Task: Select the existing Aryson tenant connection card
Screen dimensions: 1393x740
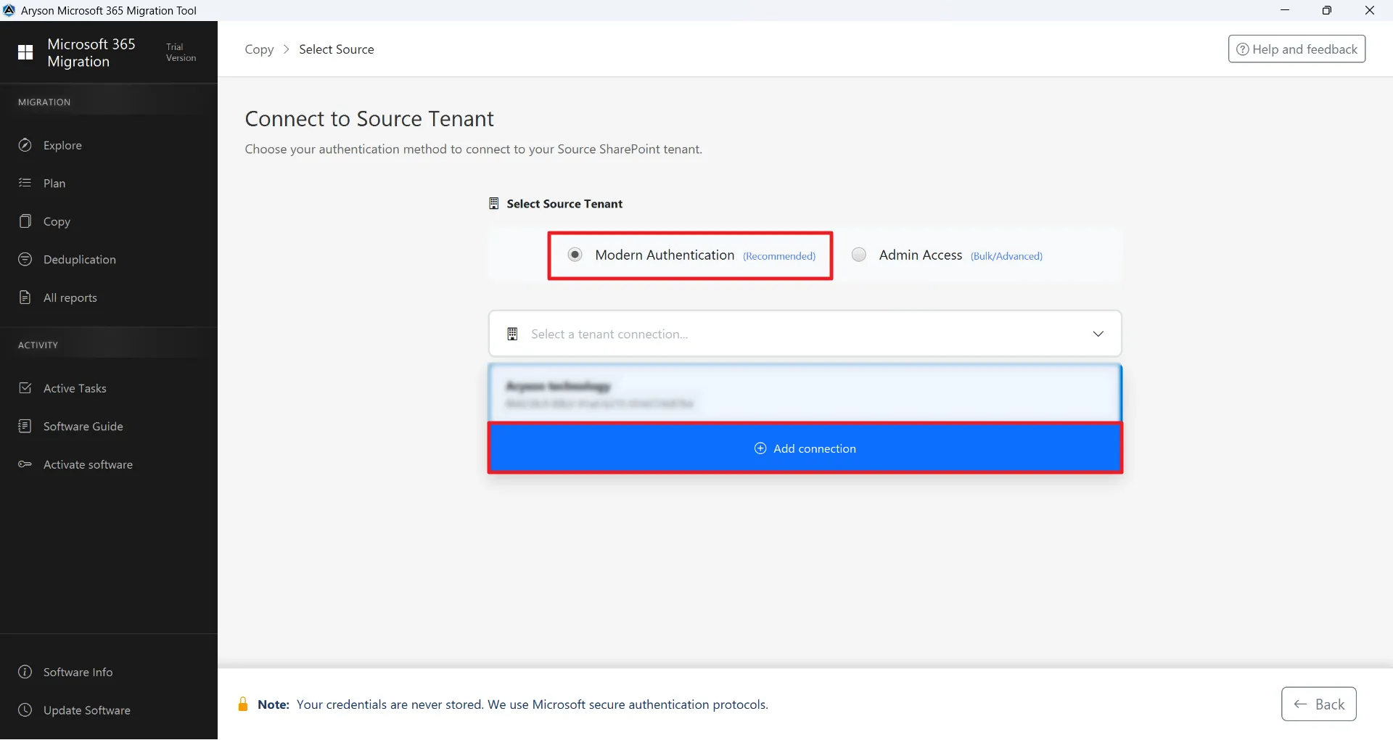Action: [804, 393]
